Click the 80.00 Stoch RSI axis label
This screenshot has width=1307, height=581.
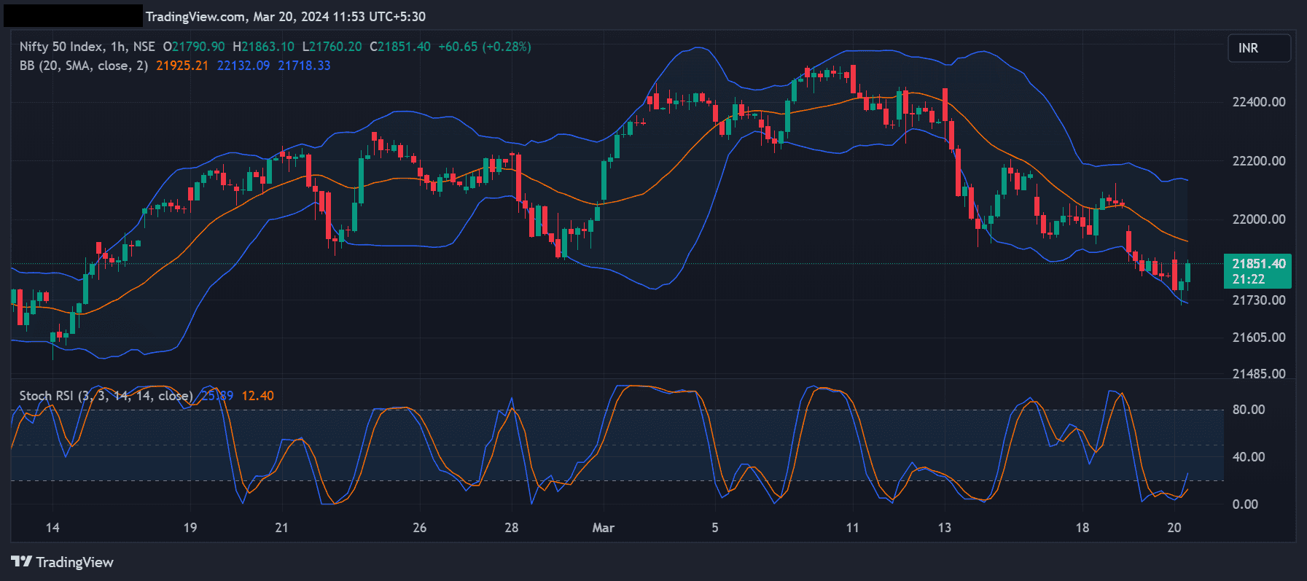point(1249,410)
